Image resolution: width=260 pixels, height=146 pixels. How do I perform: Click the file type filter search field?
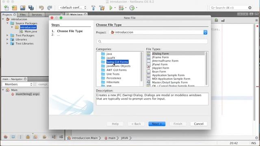152,41
